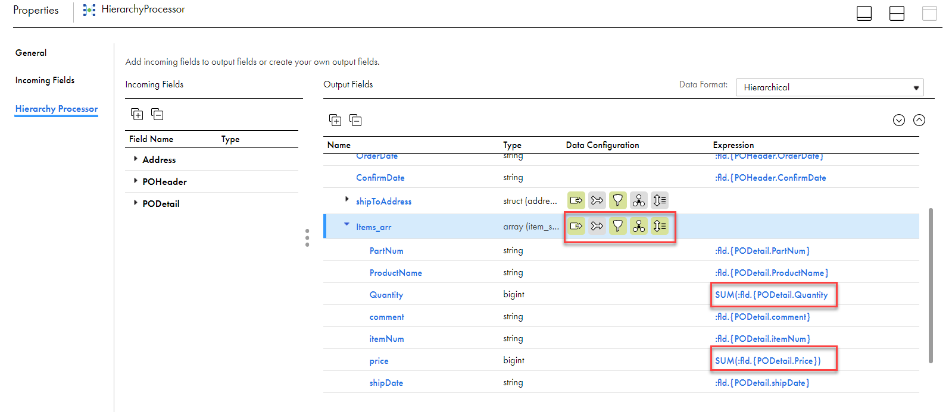Open the ProductName output field
Screen dimensions: 952x412
(396, 273)
